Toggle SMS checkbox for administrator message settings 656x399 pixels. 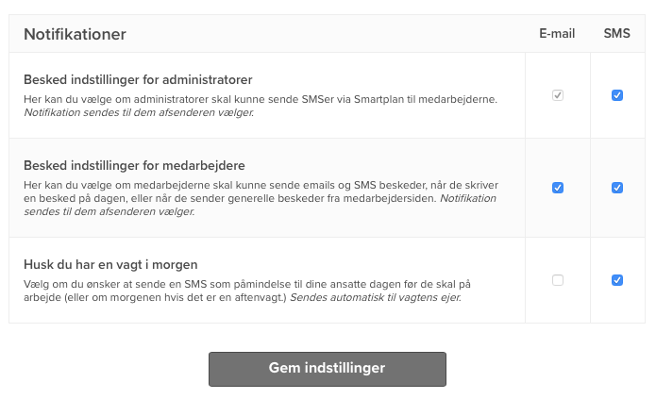pos(617,95)
